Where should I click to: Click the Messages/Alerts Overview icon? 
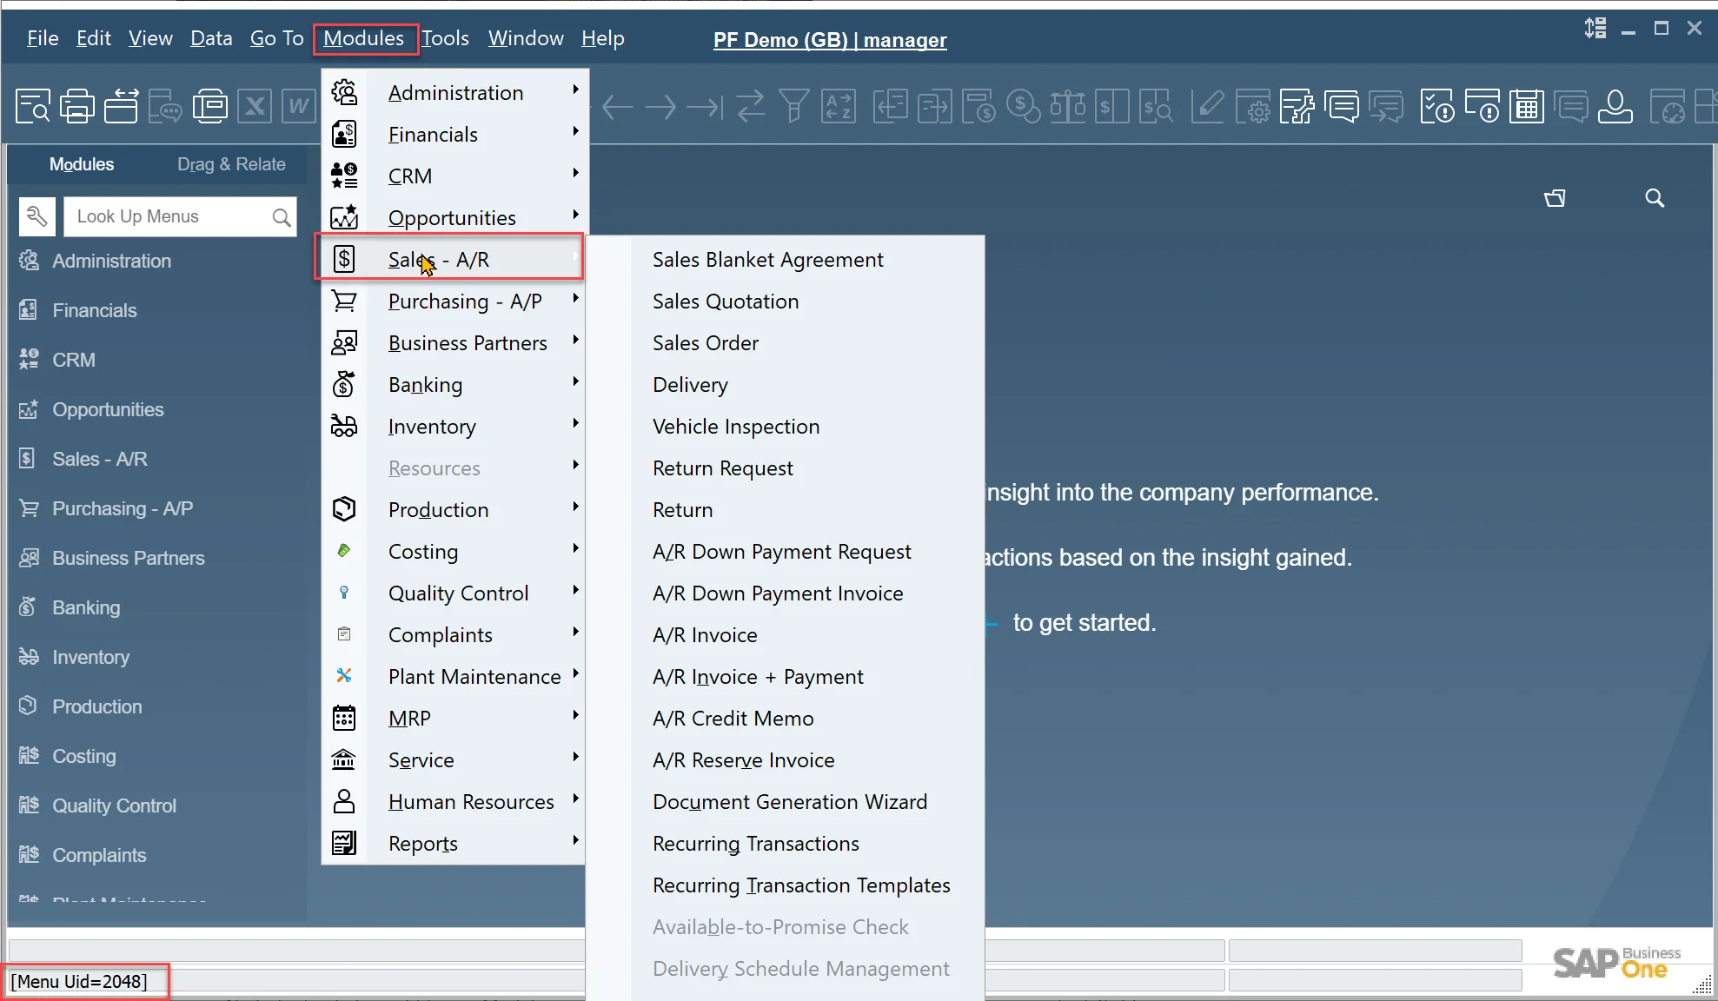1343,107
